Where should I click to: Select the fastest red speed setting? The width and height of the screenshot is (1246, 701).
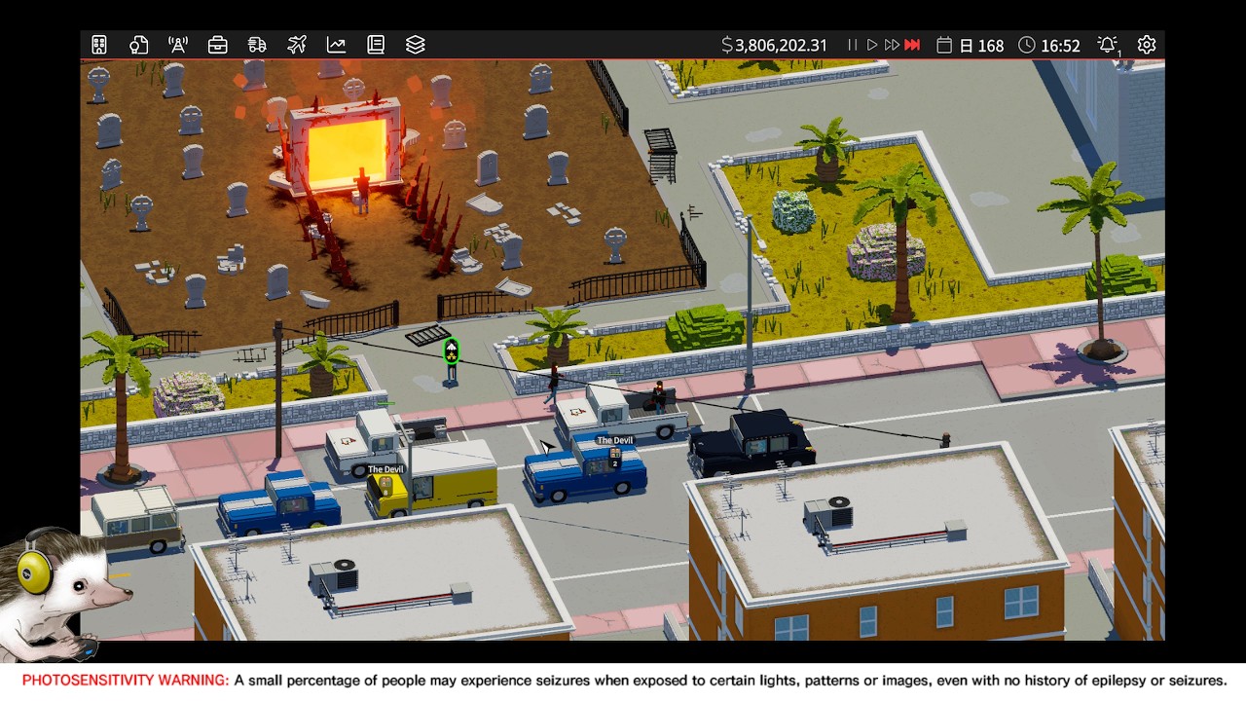coord(913,45)
